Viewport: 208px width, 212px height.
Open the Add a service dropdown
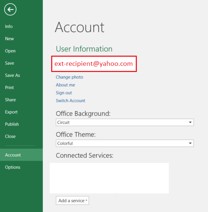click(72, 200)
